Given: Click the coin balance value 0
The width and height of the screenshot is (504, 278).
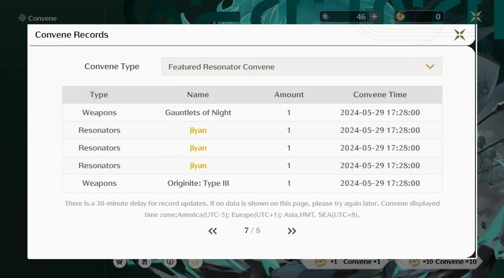Looking at the screenshot, I should 438,17.
